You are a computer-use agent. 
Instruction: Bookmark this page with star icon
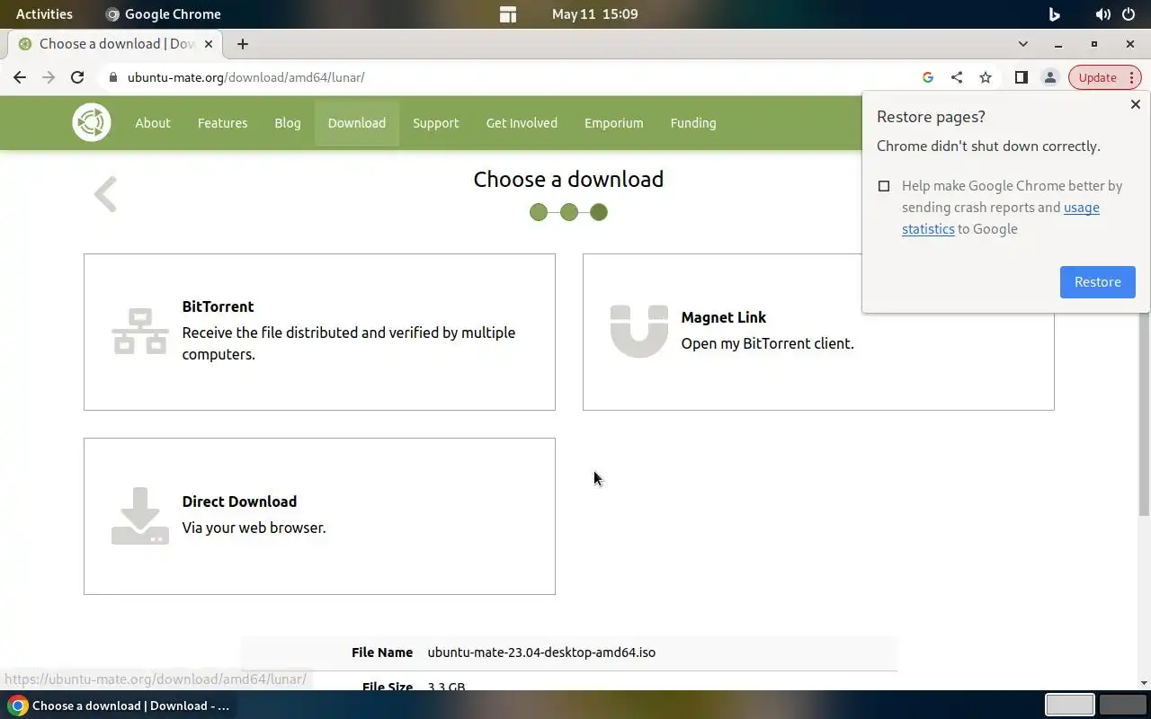coord(986,77)
